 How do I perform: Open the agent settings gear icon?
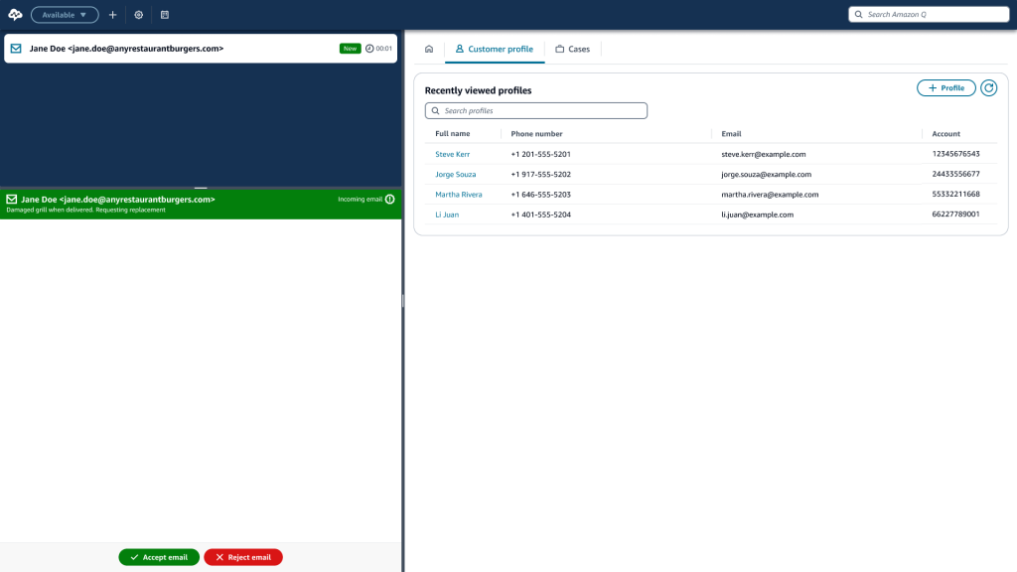point(138,14)
